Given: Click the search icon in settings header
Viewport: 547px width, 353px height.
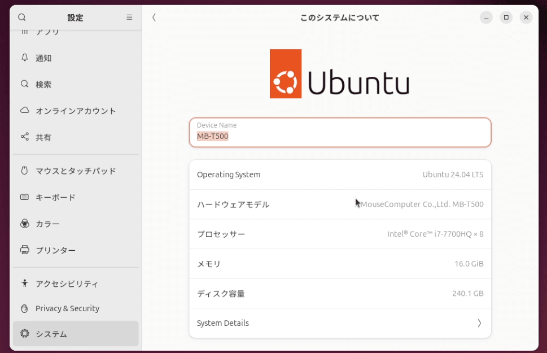Looking at the screenshot, I should coord(22,18).
